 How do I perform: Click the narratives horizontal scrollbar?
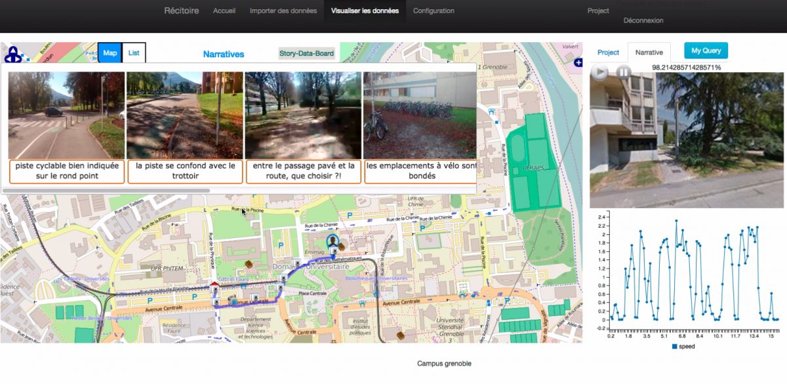tap(106, 191)
